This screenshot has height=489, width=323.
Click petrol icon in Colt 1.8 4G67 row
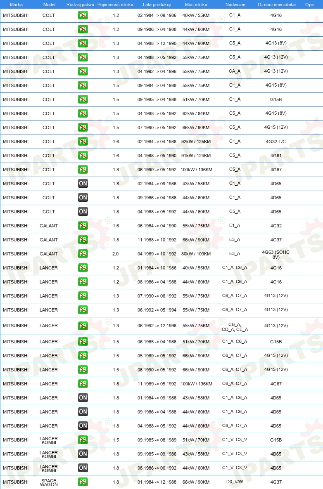pyautogui.click(x=83, y=170)
